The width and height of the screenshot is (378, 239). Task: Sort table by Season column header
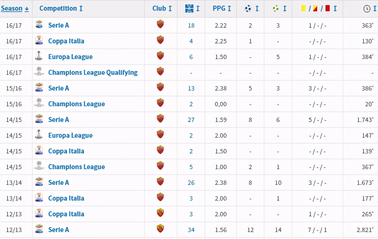point(12,9)
